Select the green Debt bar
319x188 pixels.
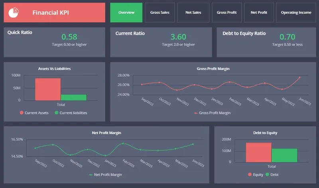[x=284, y=155]
